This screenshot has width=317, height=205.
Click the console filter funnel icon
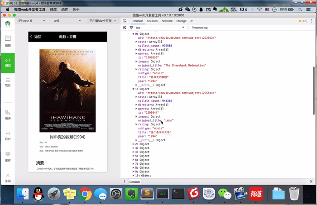(131, 28)
